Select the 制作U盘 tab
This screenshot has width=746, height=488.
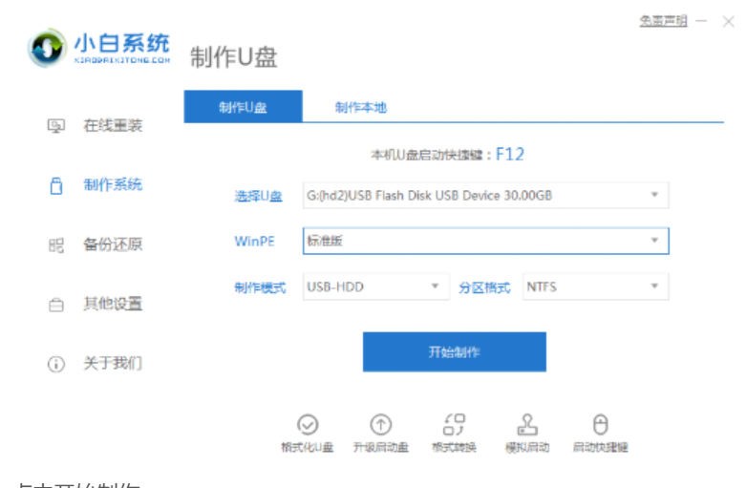(243, 108)
